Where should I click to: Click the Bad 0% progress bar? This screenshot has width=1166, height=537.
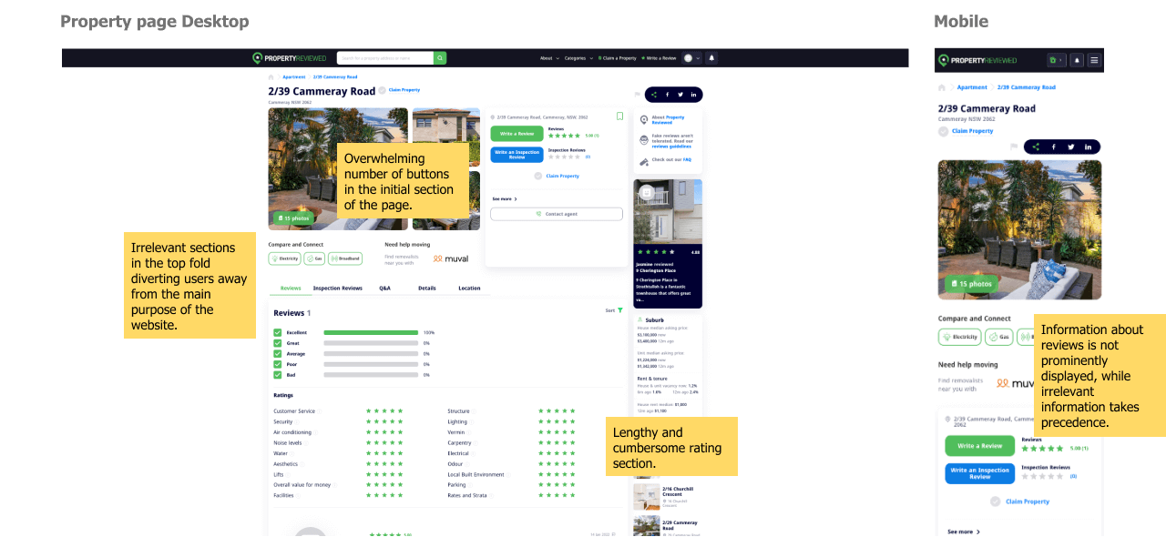tap(371, 375)
